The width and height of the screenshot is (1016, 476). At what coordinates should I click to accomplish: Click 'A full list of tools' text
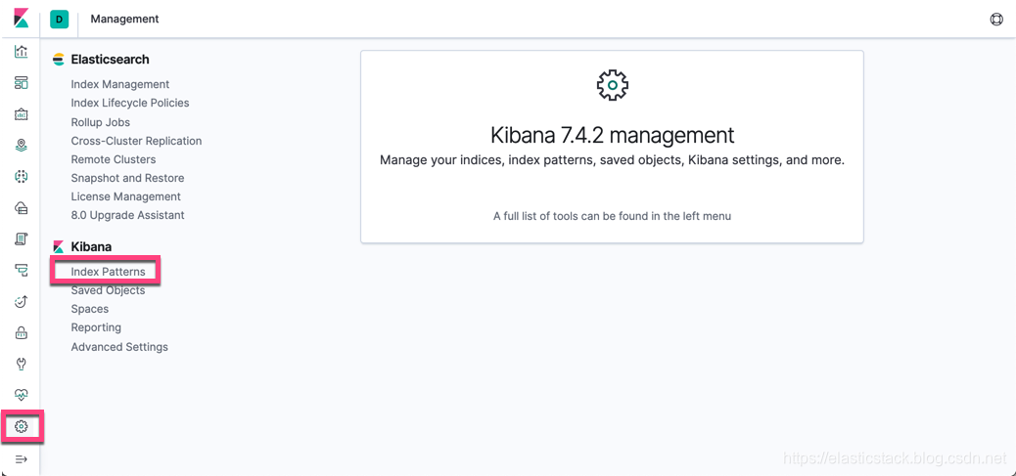coord(613,216)
